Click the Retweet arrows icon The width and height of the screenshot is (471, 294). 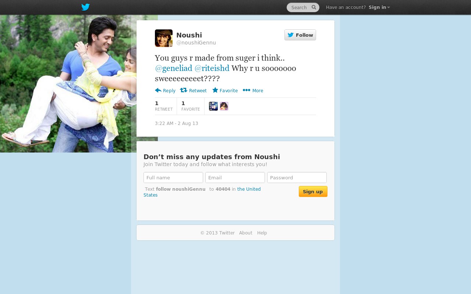(x=184, y=90)
